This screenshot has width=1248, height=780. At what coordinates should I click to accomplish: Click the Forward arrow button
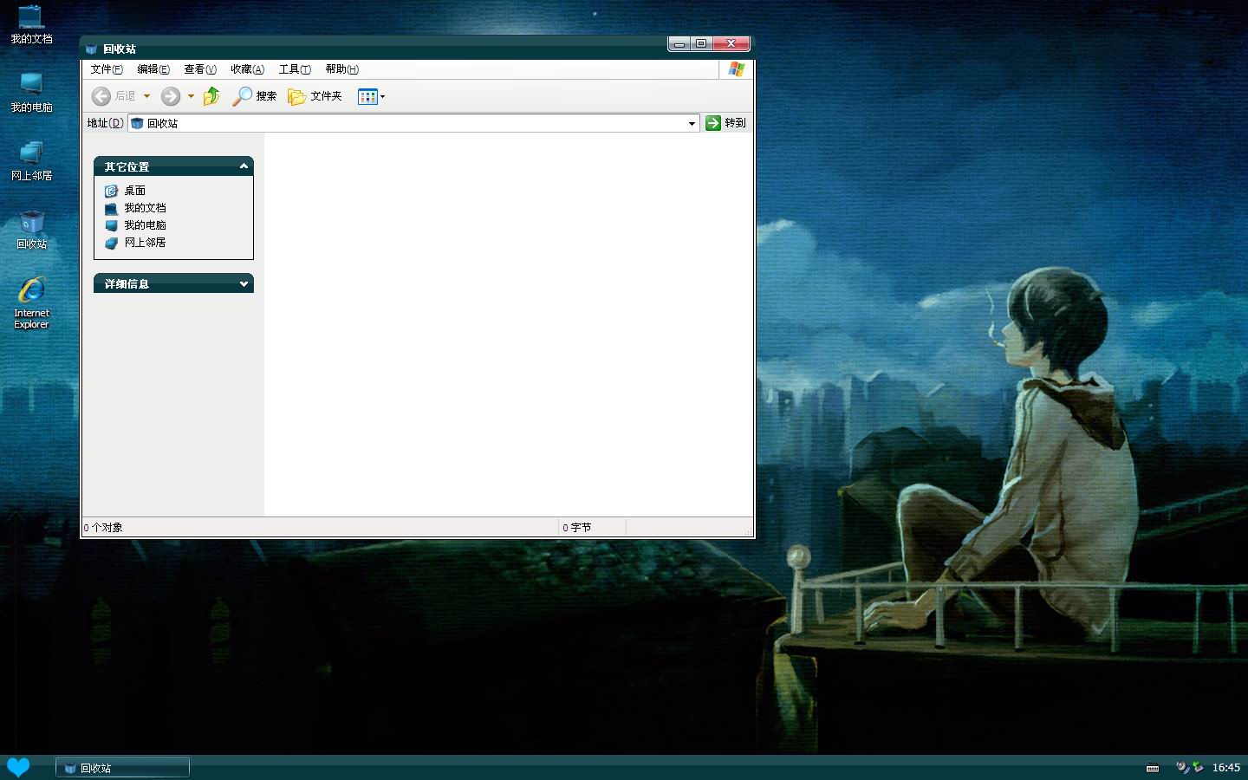point(171,96)
